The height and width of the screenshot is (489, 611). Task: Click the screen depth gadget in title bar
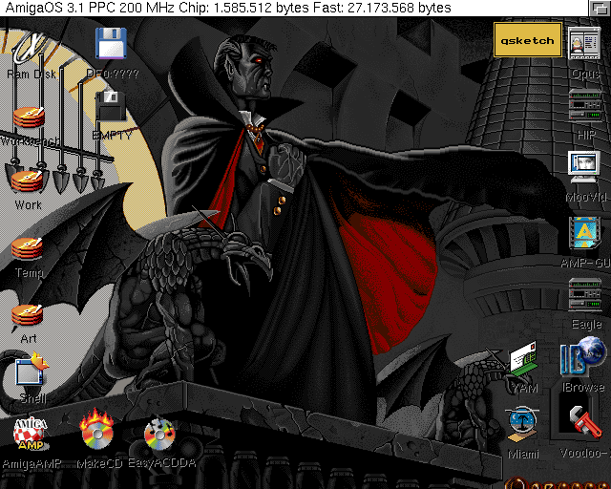click(x=600, y=8)
